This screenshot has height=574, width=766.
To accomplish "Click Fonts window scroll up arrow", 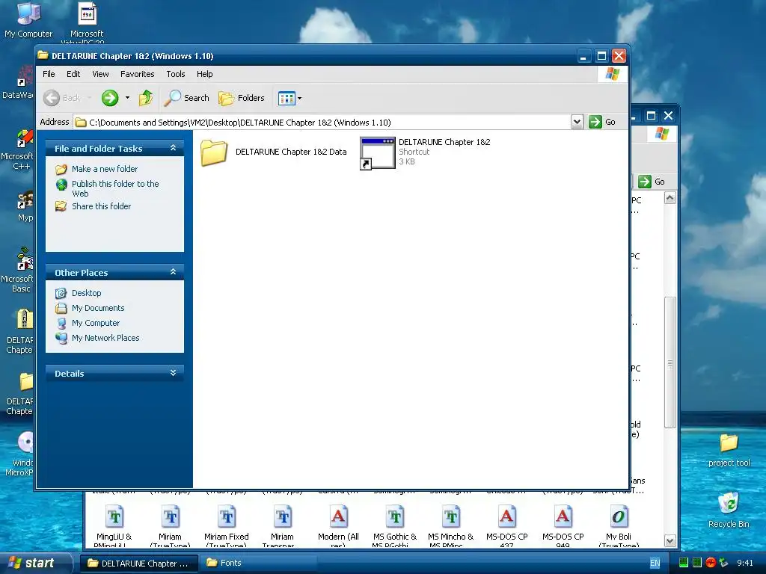I will (x=670, y=197).
